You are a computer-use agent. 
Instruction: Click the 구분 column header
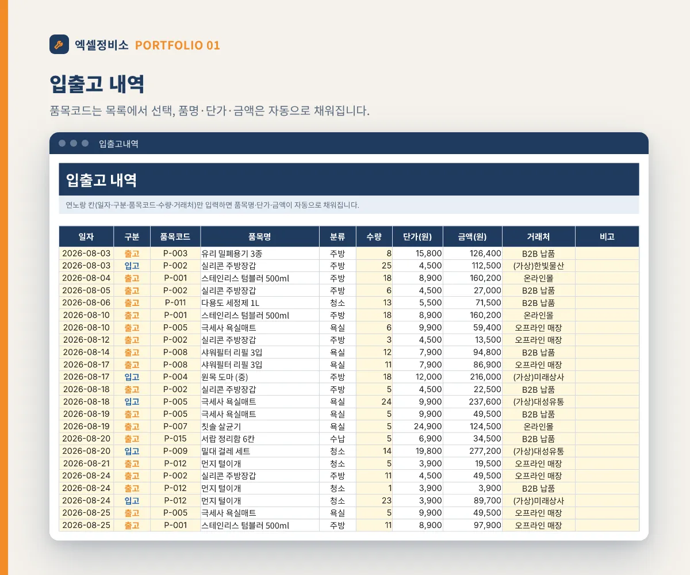[132, 236]
